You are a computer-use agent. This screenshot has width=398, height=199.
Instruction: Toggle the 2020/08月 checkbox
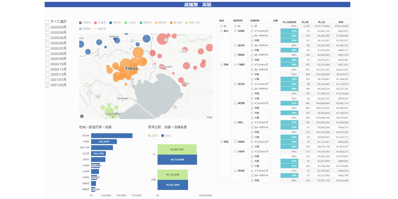click(x=47, y=54)
